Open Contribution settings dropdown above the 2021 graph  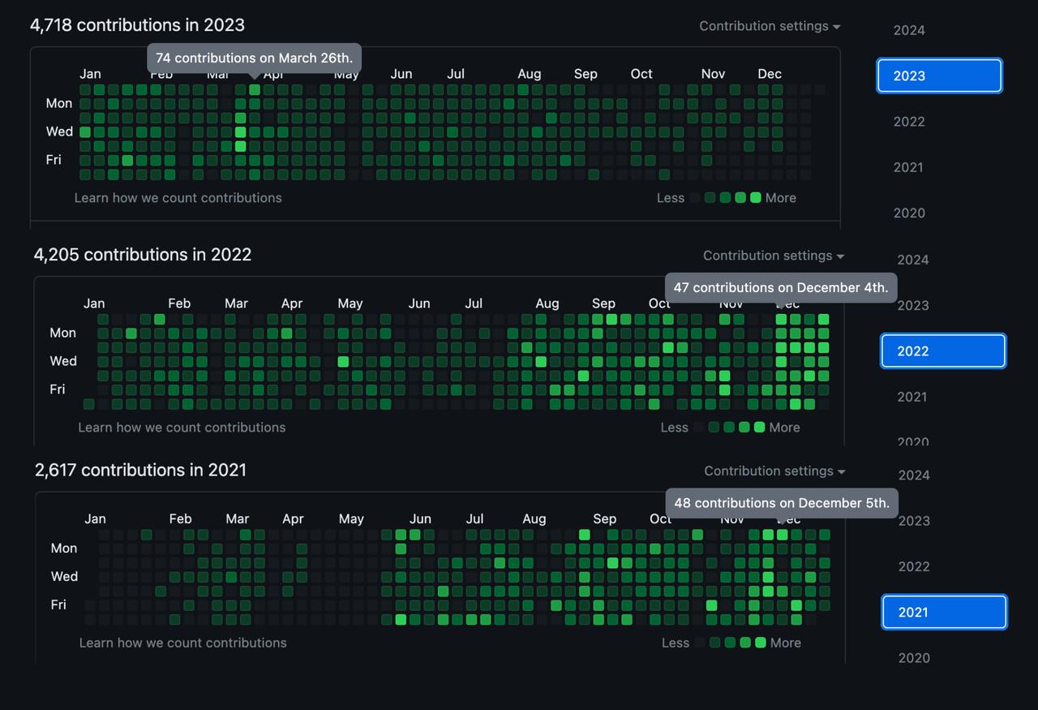coord(774,471)
